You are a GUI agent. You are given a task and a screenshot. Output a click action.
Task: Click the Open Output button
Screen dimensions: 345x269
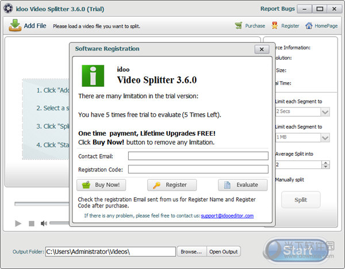(x=224, y=251)
